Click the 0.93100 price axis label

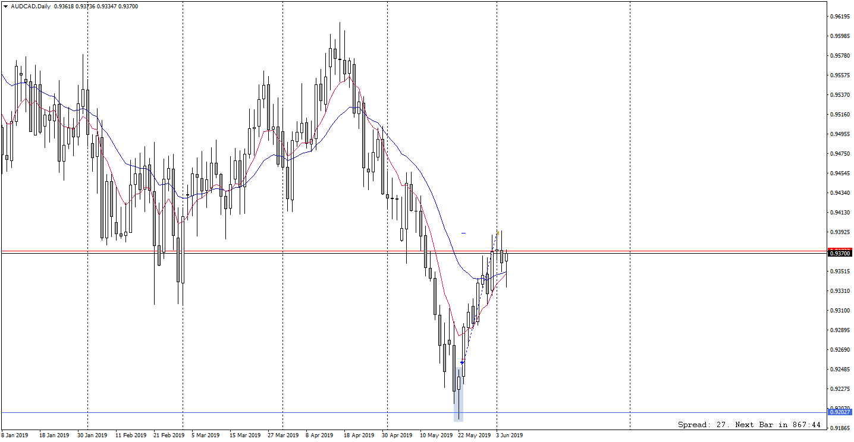coord(840,310)
